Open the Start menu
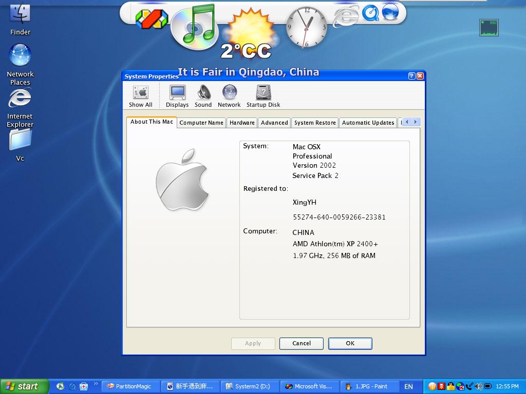This screenshot has width=526, height=394. tap(25, 386)
